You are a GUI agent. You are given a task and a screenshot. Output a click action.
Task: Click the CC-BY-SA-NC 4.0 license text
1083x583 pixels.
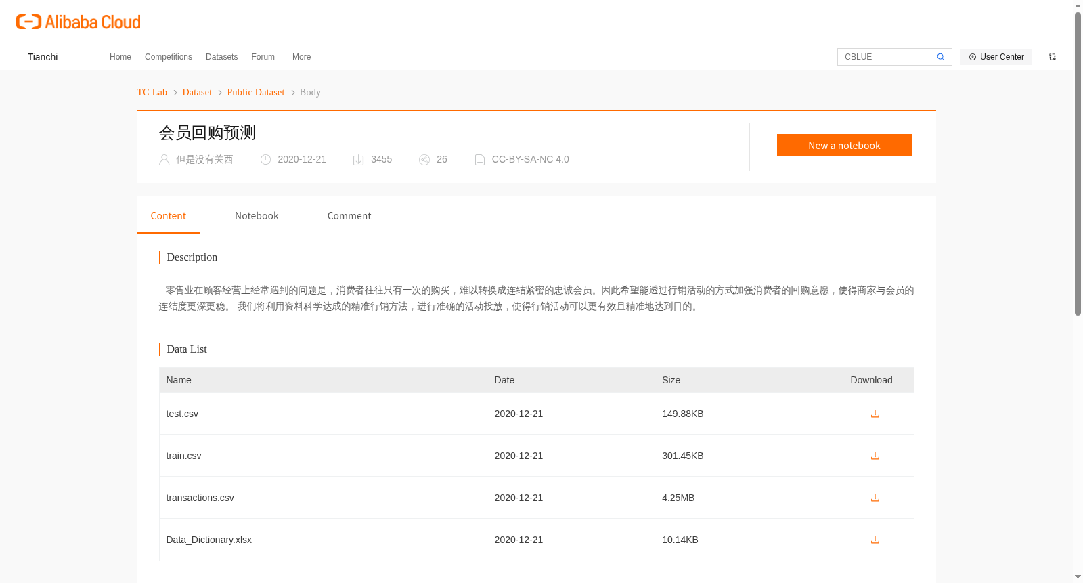click(530, 160)
